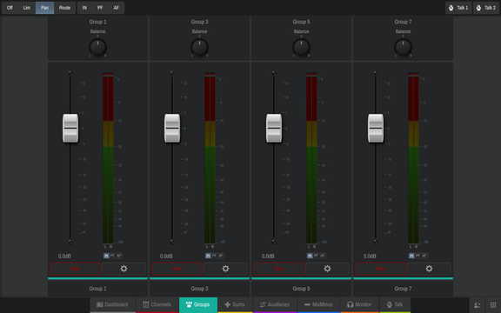This screenshot has height=313, width=501.
Task: Open the grid view icon in the bottom-right corner
Action: pyautogui.click(x=493, y=305)
